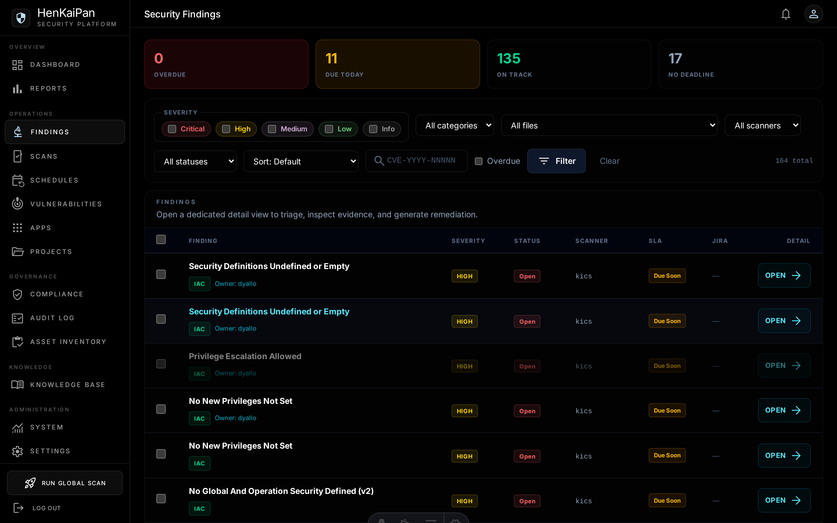Click the Due Soon badge for Privilege Escalation Allowed

tap(667, 366)
